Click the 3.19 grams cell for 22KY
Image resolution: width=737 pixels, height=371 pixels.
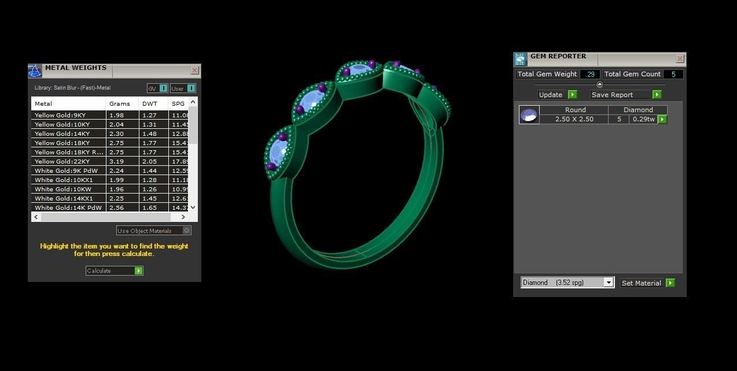point(123,161)
